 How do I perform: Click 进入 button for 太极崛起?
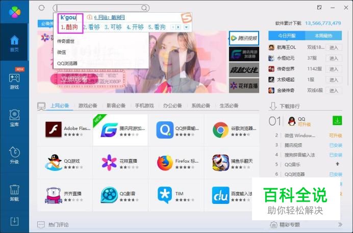coord(334,80)
